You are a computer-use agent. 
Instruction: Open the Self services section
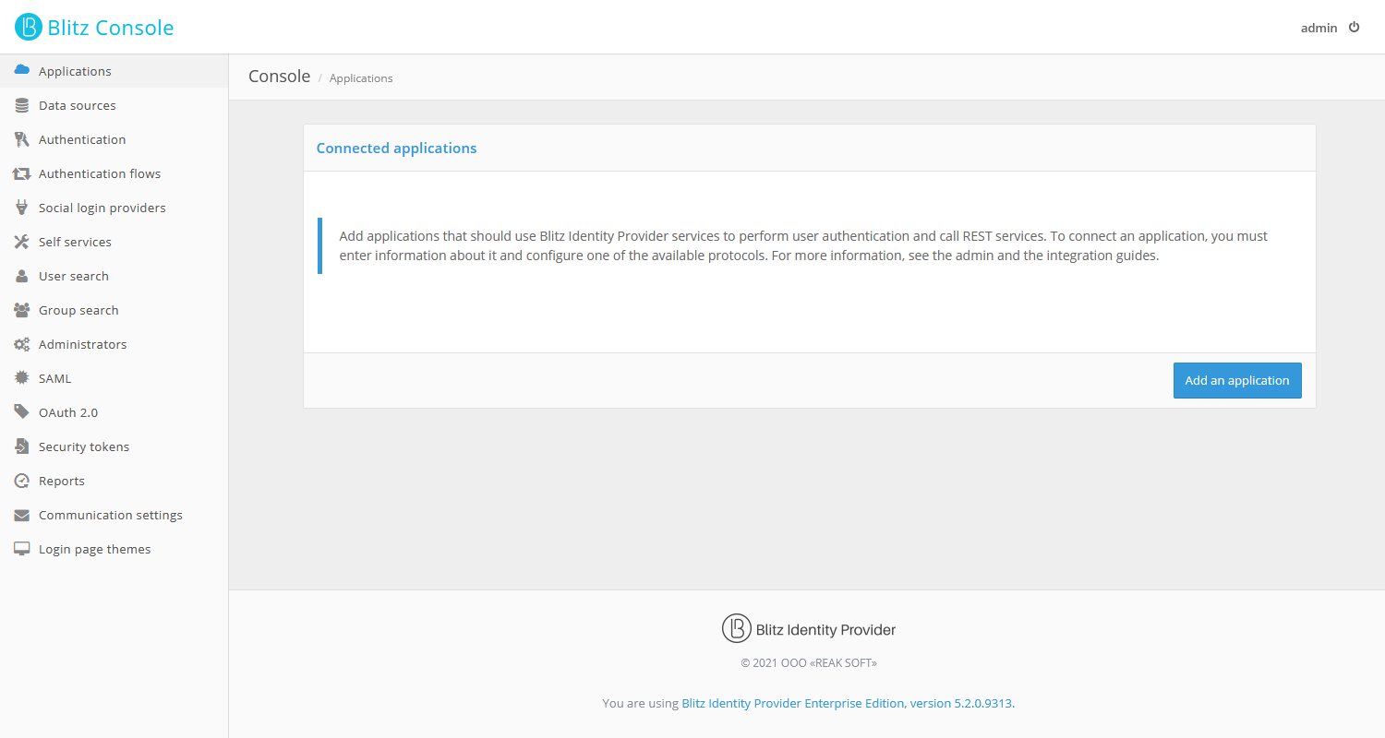click(x=114, y=242)
